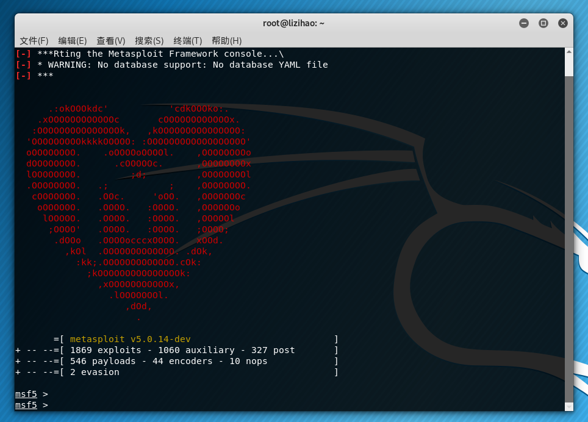Open the 帮助(H) menu
This screenshot has width=588, height=422.
226,40
